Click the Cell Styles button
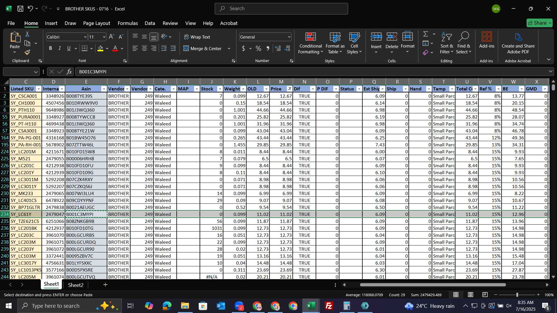This screenshot has height=313, width=557. click(x=354, y=43)
